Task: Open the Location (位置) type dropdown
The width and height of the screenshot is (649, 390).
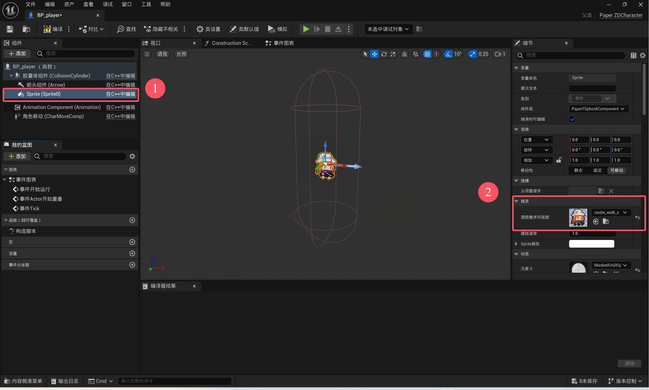Action: (537, 140)
